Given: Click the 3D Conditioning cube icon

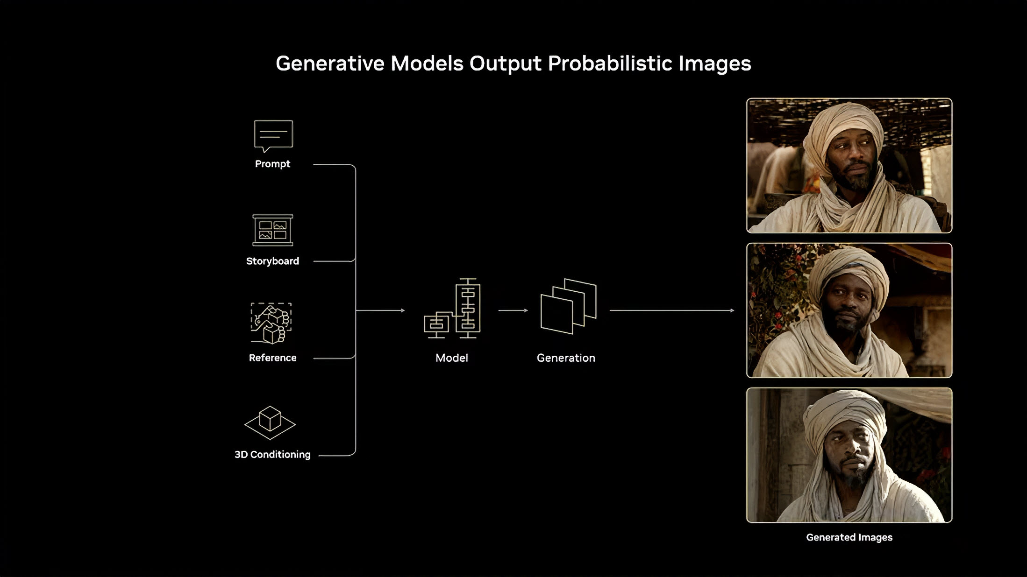Looking at the screenshot, I should tap(270, 423).
